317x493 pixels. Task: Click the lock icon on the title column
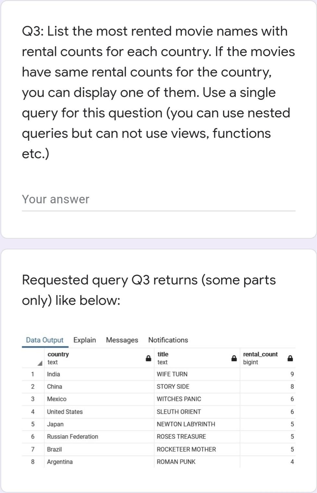[234, 358]
